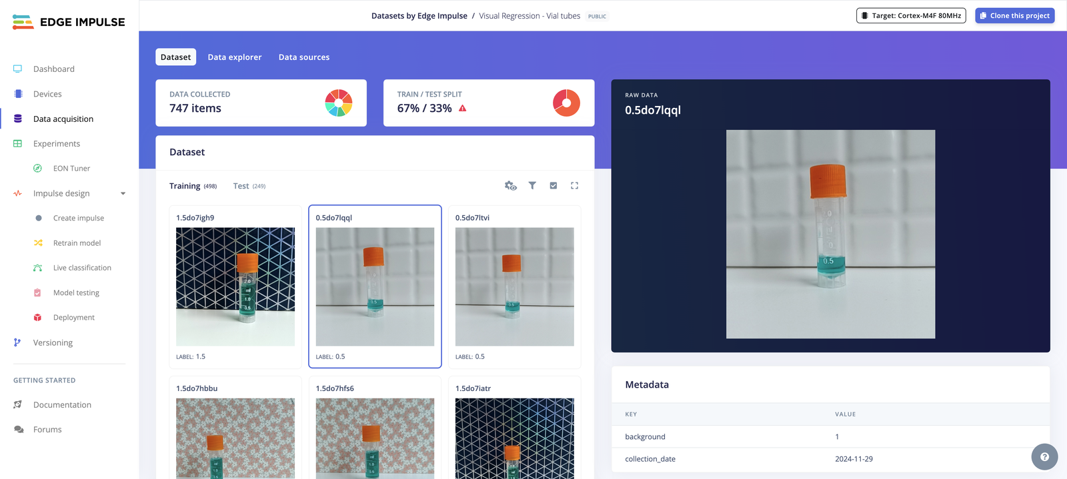This screenshot has width=1067, height=479.
Task: Select sample 1.5do7igh9 thumbnail
Action: tap(235, 286)
